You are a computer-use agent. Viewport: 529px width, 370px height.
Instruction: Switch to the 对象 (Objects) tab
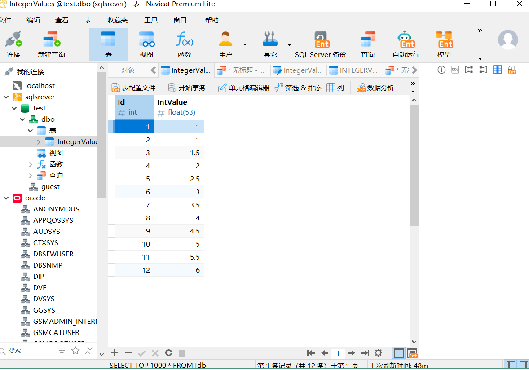(128, 70)
